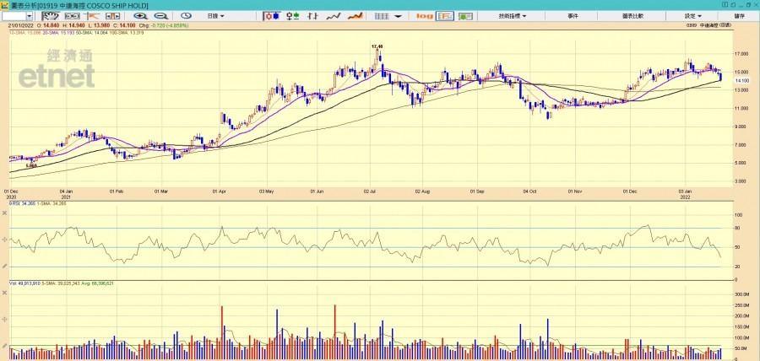
Task: Open the clock time range icon
Action: (x=186, y=16)
